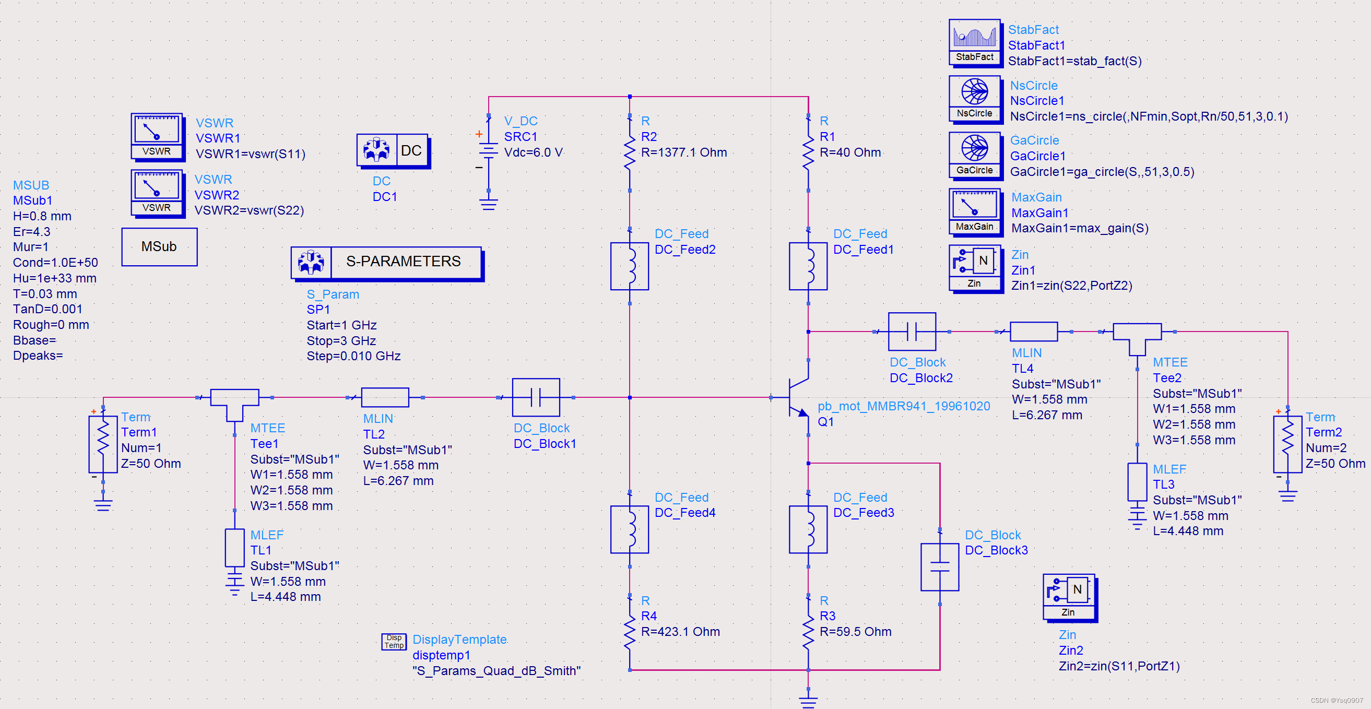Select the Zin1 impedance icon
This screenshot has height=709, width=1371.
tap(975, 268)
